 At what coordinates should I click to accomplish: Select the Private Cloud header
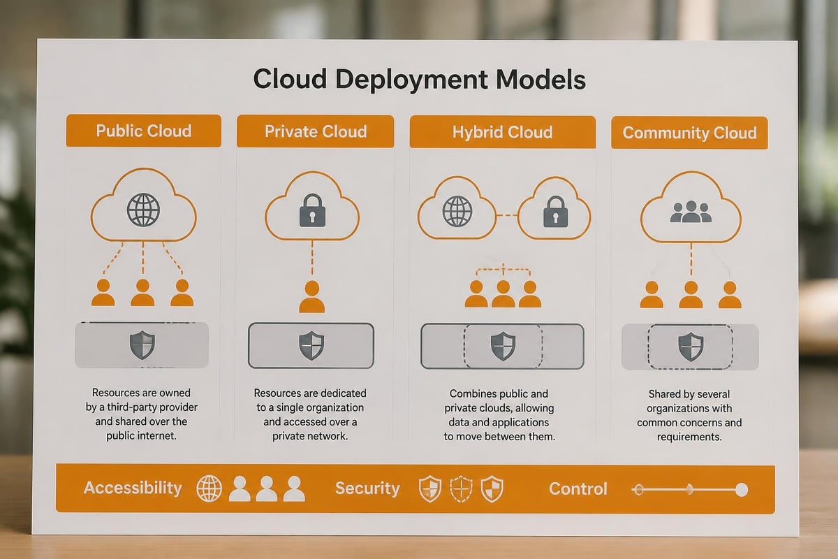pos(316,131)
